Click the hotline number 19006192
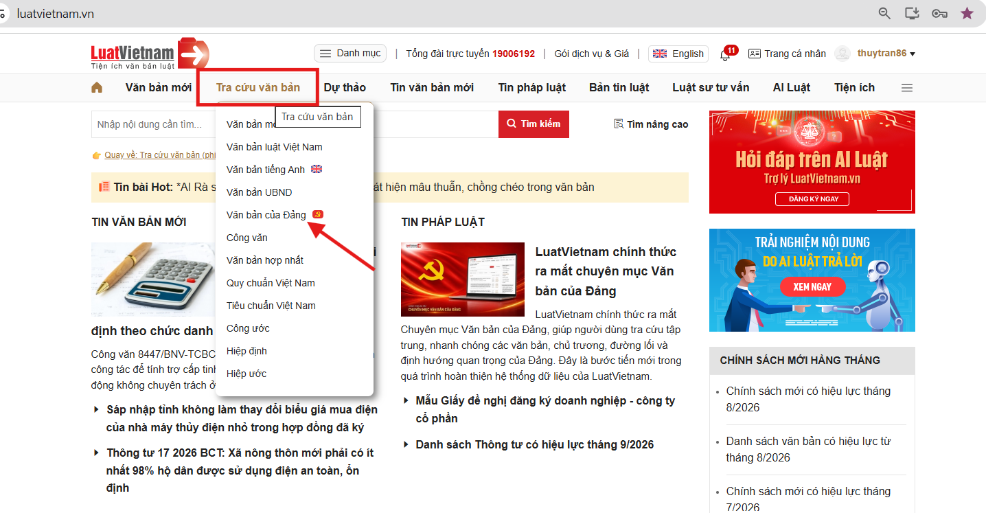This screenshot has height=513, width=986. point(514,54)
